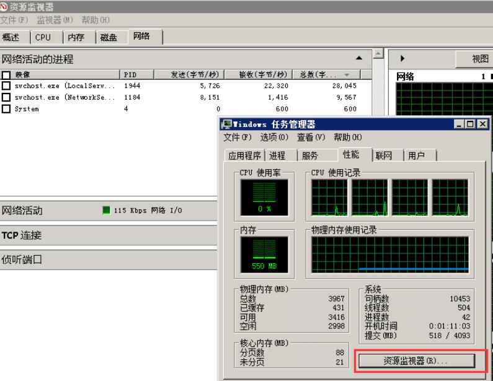493x381 pixels.
Task: Click the green network I/O indicator square
Action: [x=107, y=210]
